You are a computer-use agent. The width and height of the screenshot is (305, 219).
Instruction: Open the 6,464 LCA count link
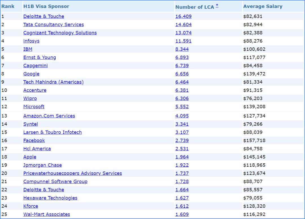coord(182,82)
